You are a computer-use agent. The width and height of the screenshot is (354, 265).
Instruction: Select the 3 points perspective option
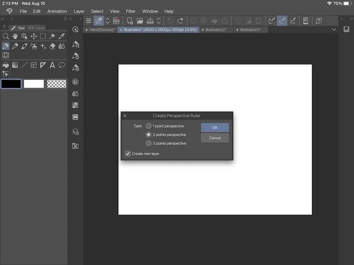click(149, 143)
